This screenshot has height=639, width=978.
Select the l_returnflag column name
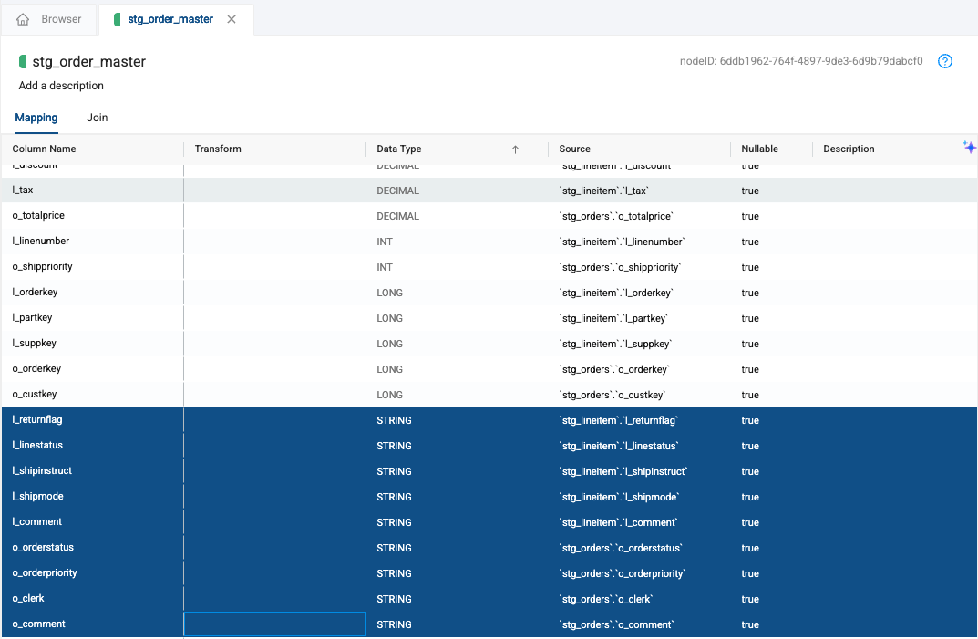[37, 420]
